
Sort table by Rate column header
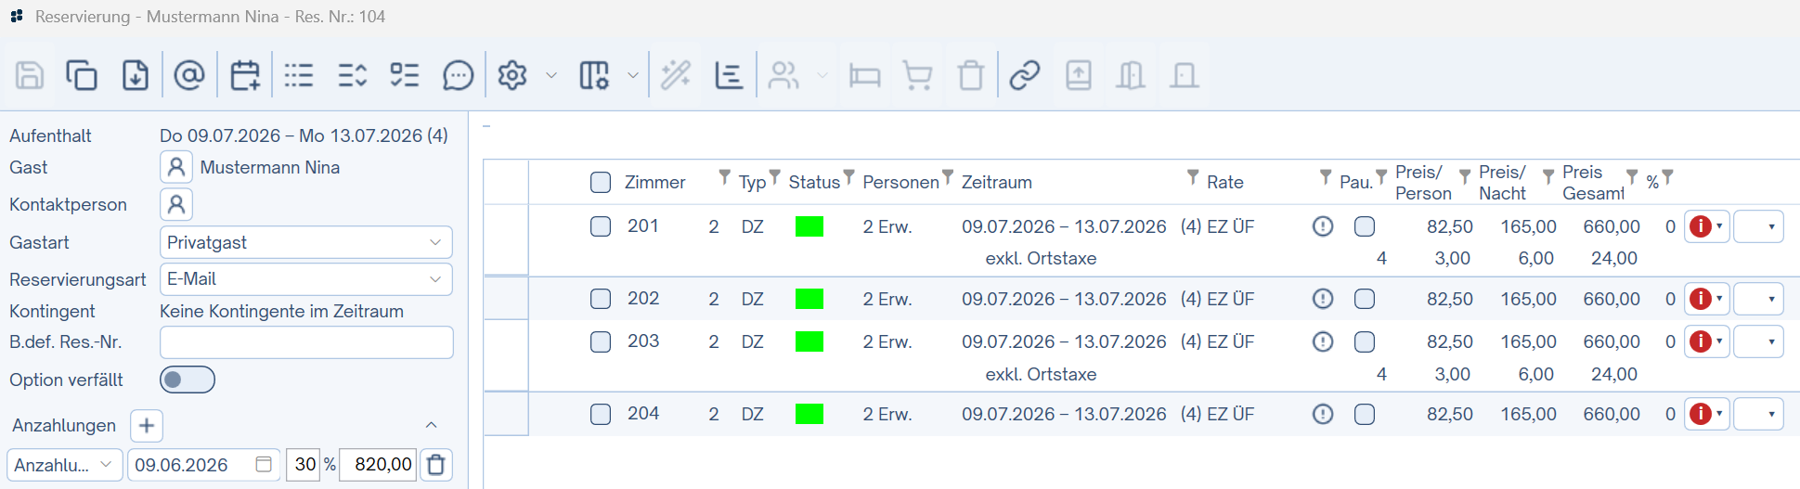1225,183
